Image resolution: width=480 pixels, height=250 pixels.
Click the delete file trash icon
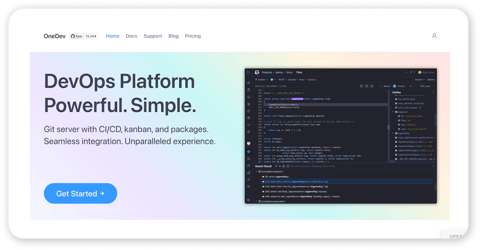coord(367,86)
